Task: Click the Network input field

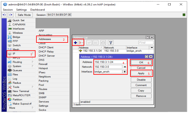Action: (x=108, y=67)
